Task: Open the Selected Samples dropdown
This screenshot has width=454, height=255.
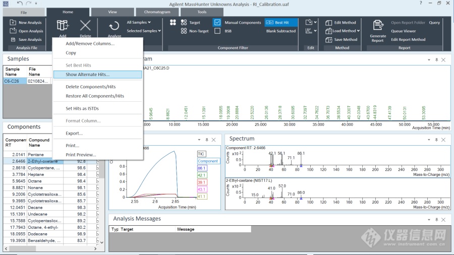Action: pos(144,31)
